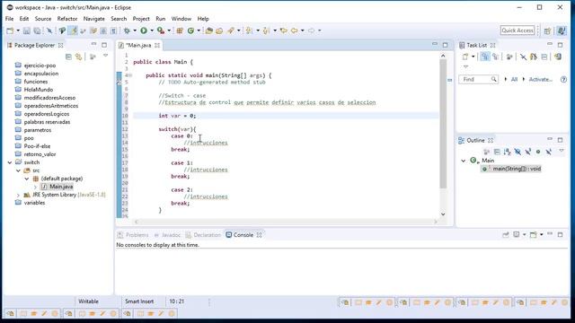Click the All link in Task List
Image resolution: width=575 pixels, height=323 pixels.
tap(514, 80)
